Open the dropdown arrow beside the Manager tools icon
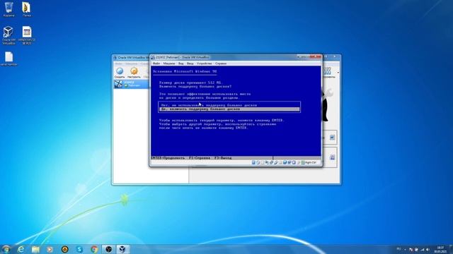This screenshot has width=453, height=254. pos(338,73)
